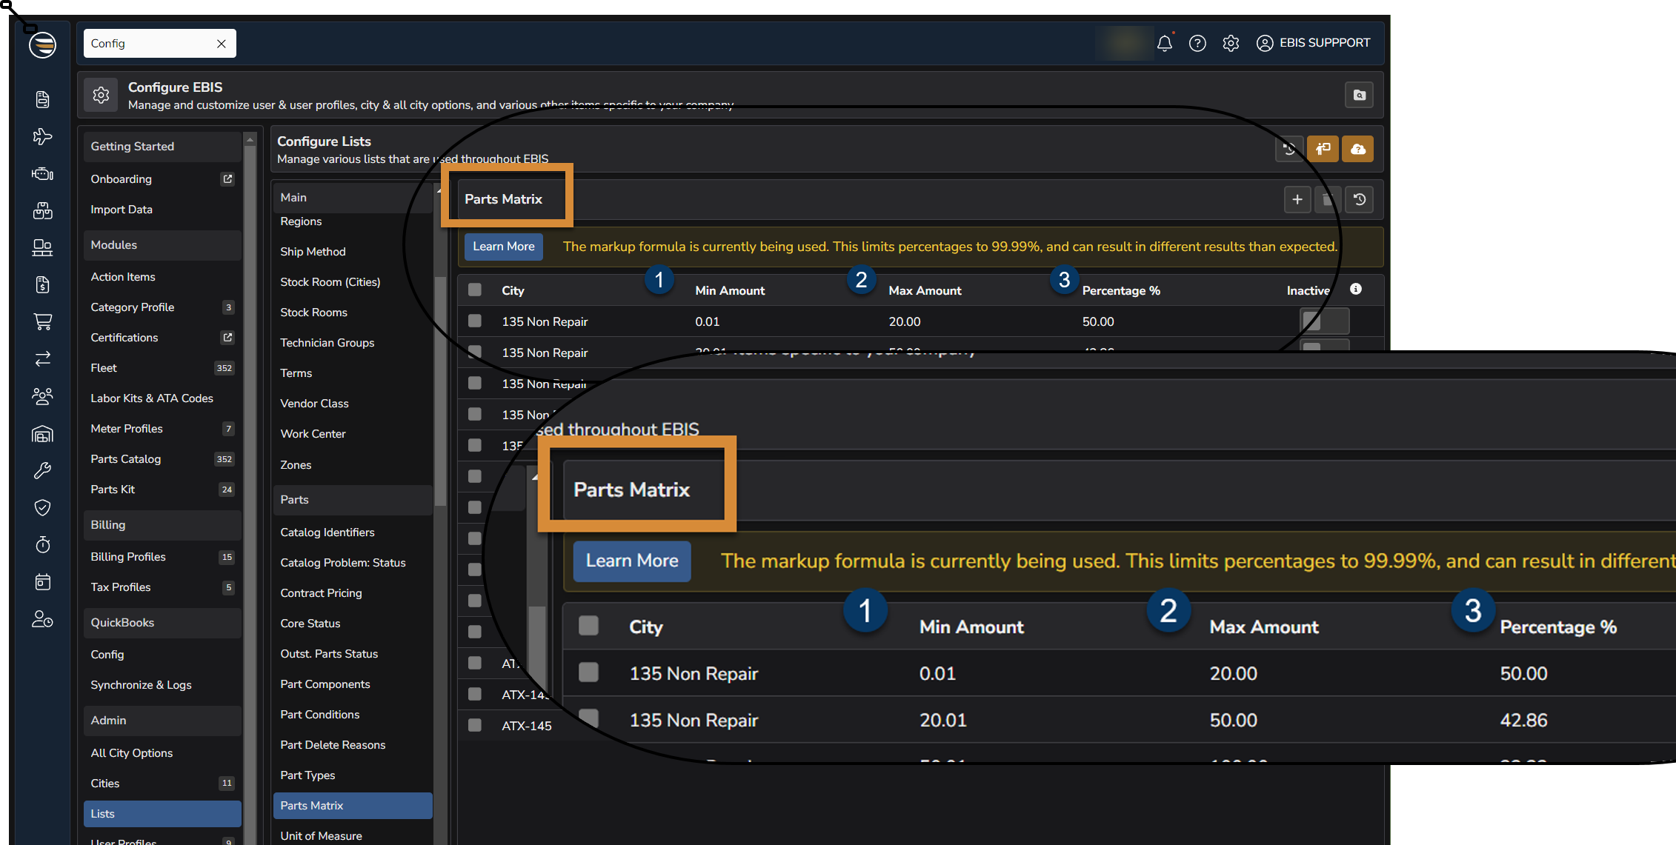Open Synchronize & Logs under QuickBooks

[141, 684]
